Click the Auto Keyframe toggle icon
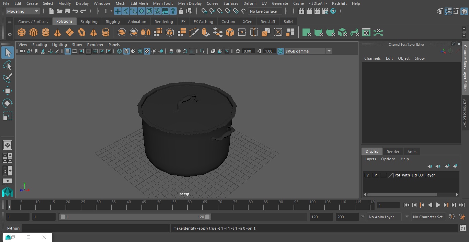Screen dimensions: 469x242 [452, 217]
